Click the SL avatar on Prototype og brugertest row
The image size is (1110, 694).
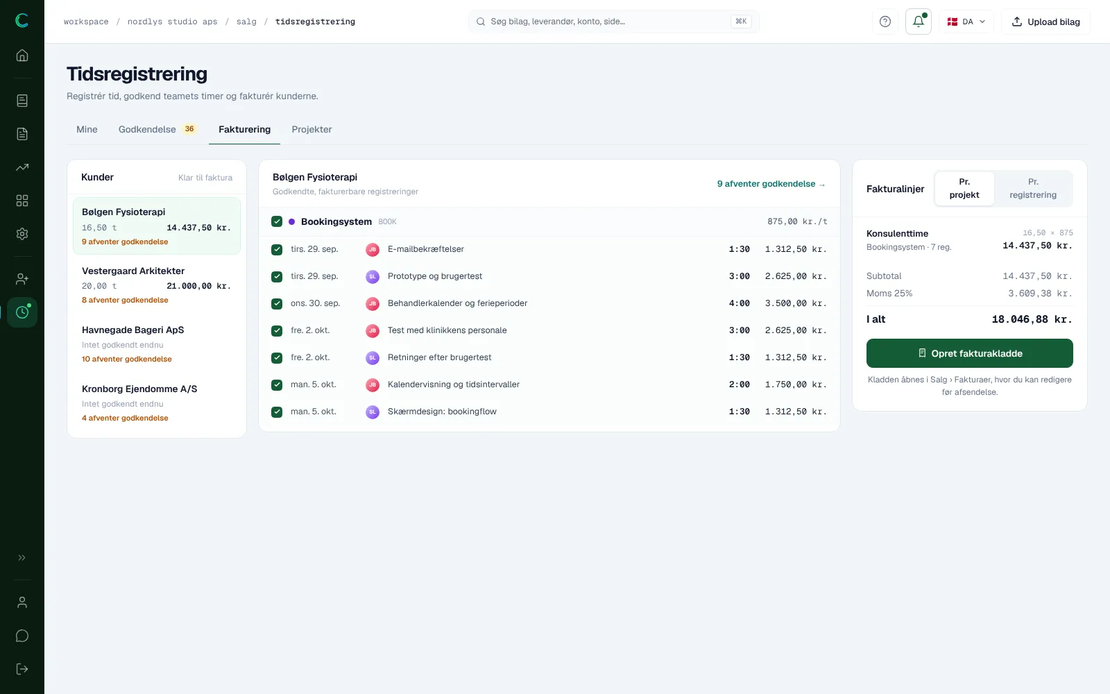373,276
